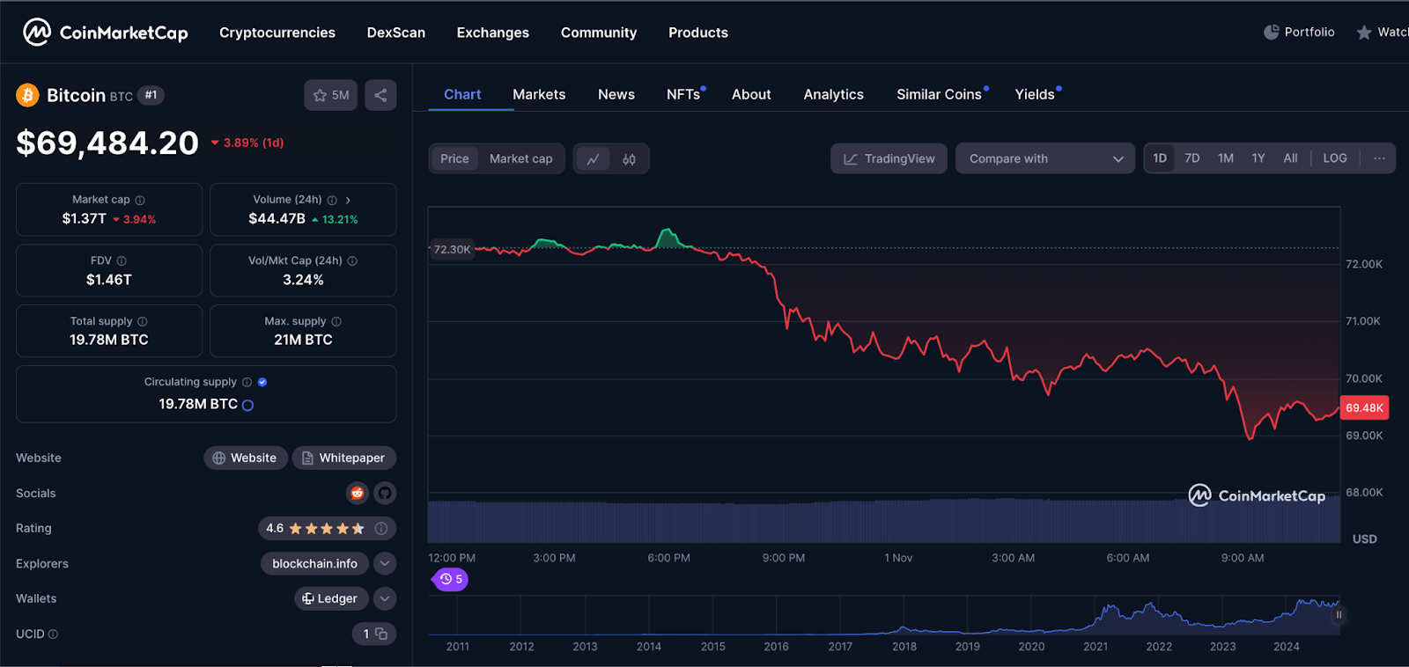
Task: Click info icon beside Total supply
Action: [x=143, y=321]
